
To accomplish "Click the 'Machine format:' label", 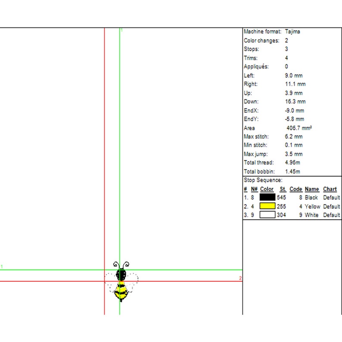I will [x=262, y=31].
